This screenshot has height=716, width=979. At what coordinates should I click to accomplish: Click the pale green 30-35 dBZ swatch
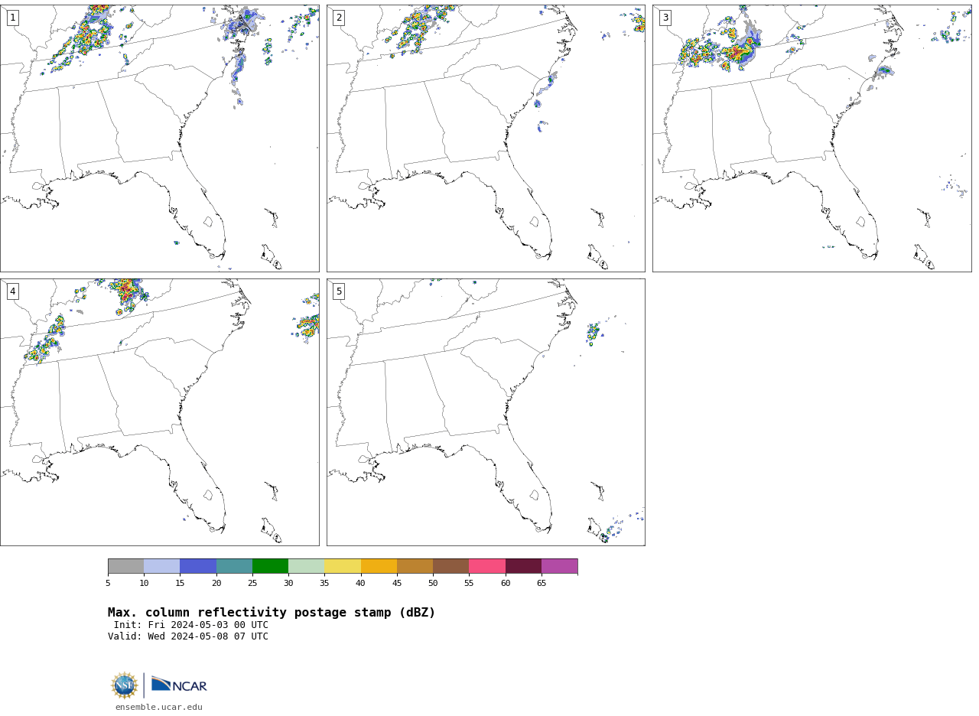click(307, 566)
